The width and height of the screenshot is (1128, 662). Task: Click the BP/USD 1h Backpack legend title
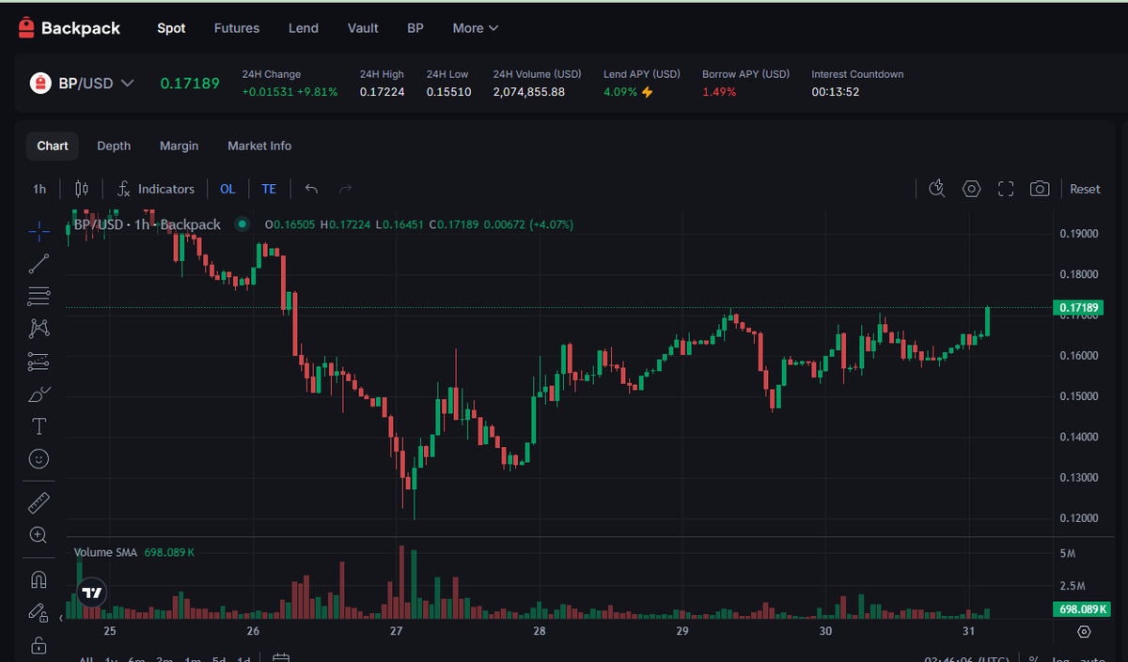pyautogui.click(x=147, y=224)
